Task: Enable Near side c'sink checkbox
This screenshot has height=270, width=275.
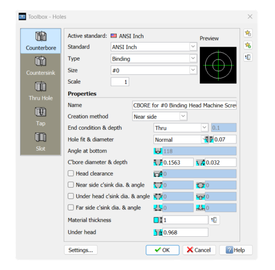Action: pyautogui.click(x=70, y=185)
